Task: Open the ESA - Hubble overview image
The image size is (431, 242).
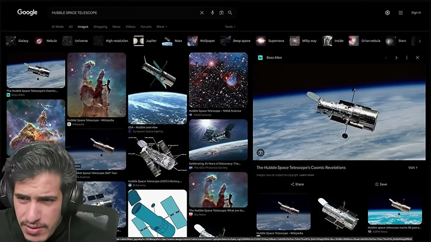Action: (157, 89)
